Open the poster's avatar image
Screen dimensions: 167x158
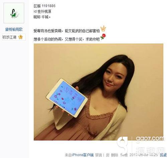[14, 13]
